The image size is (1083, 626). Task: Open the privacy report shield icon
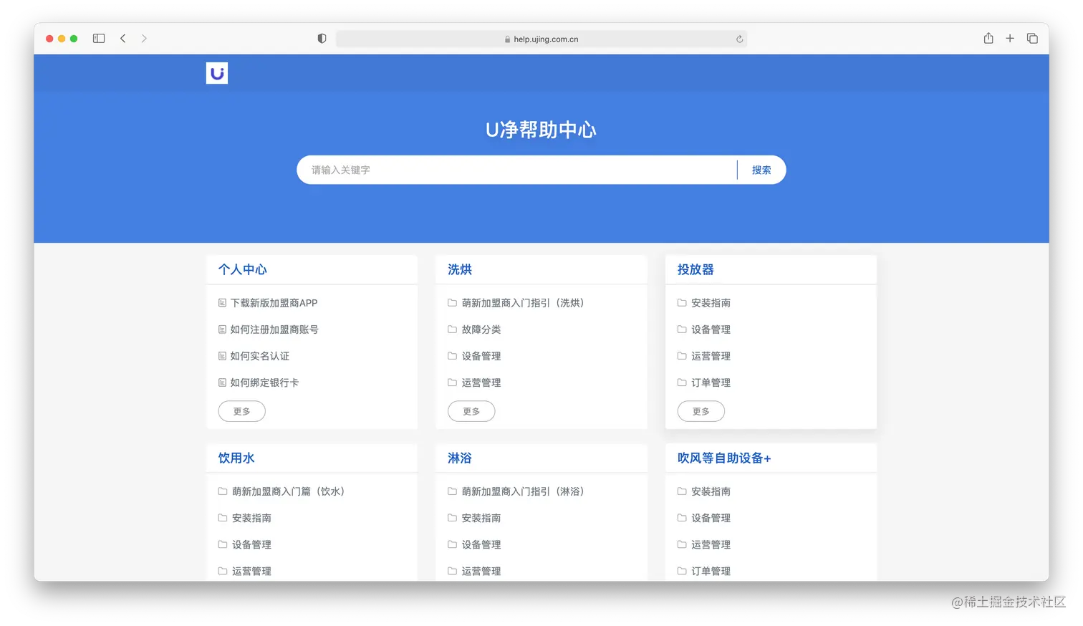click(322, 39)
